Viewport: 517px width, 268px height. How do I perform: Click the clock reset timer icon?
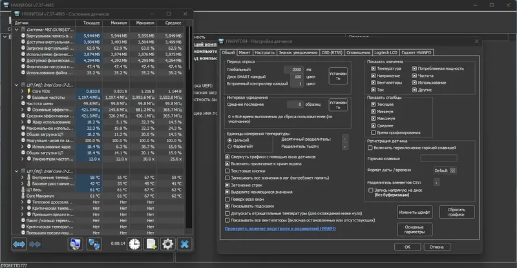pos(134,243)
